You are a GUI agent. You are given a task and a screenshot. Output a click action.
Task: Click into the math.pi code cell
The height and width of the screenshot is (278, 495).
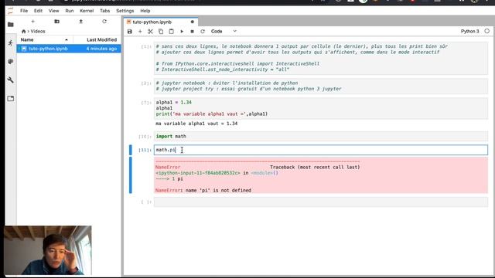321,150
